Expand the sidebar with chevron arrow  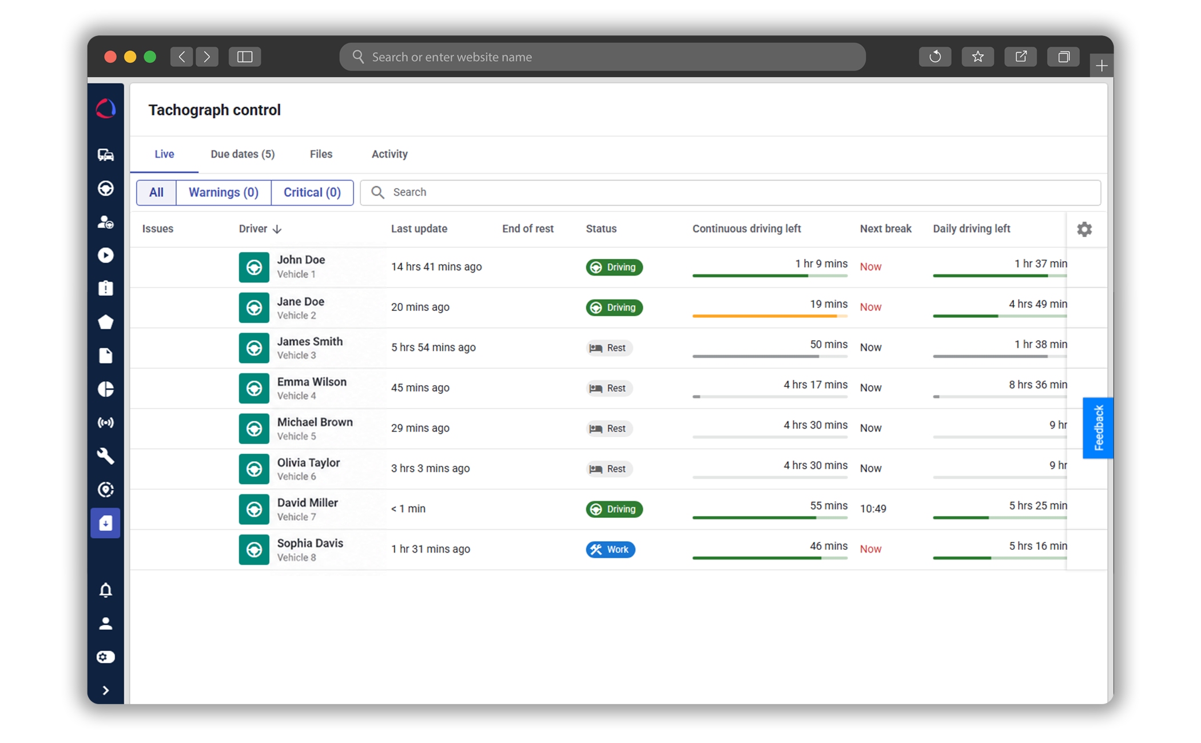(x=106, y=690)
